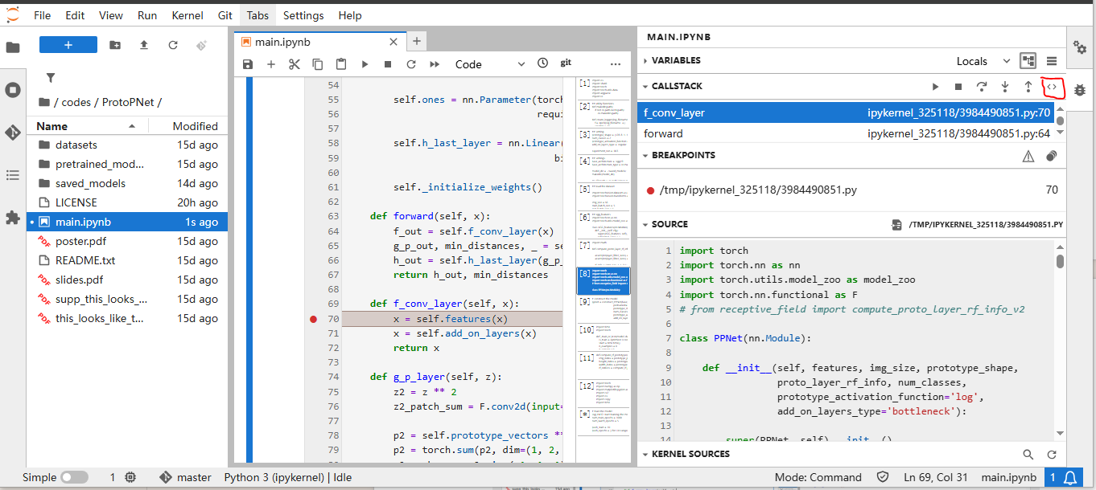Save notebook using the floppy disk icon
Image resolution: width=1096 pixels, height=490 pixels.
(248, 64)
